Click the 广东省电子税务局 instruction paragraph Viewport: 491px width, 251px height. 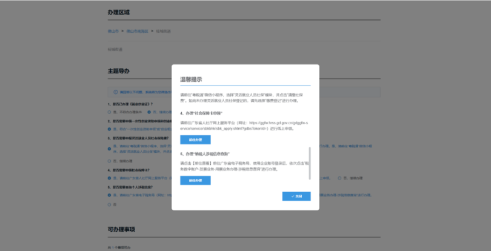coord(245,166)
